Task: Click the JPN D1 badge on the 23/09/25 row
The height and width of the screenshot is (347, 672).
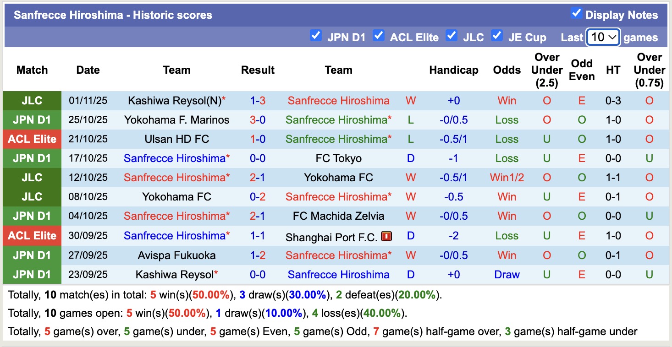Action: click(32, 274)
